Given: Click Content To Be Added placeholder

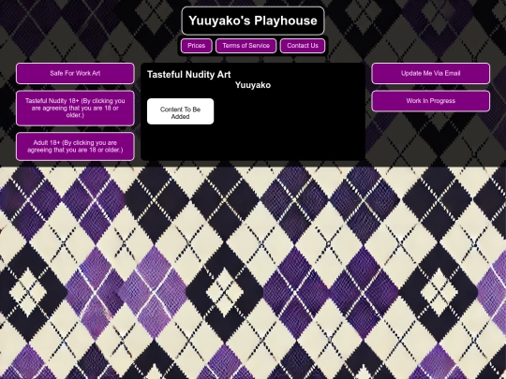Looking at the screenshot, I should [x=181, y=111].
